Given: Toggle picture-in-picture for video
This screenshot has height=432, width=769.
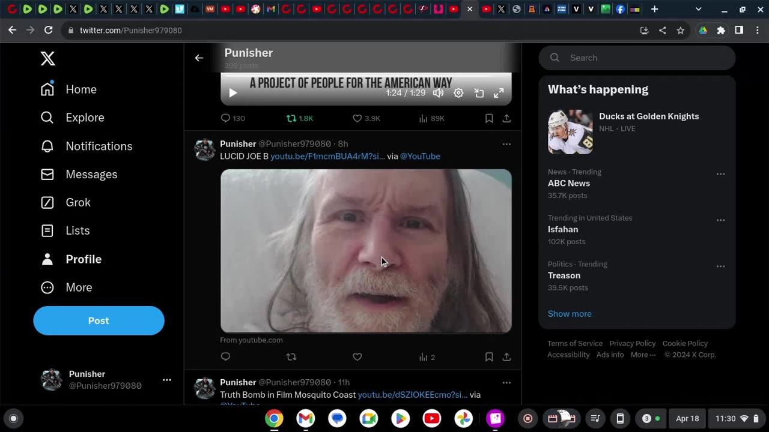Looking at the screenshot, I should point(479,93).
